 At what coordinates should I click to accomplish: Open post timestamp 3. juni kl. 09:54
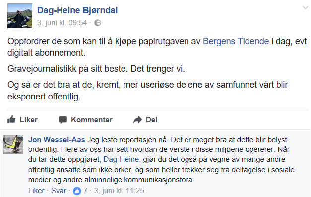62,23
